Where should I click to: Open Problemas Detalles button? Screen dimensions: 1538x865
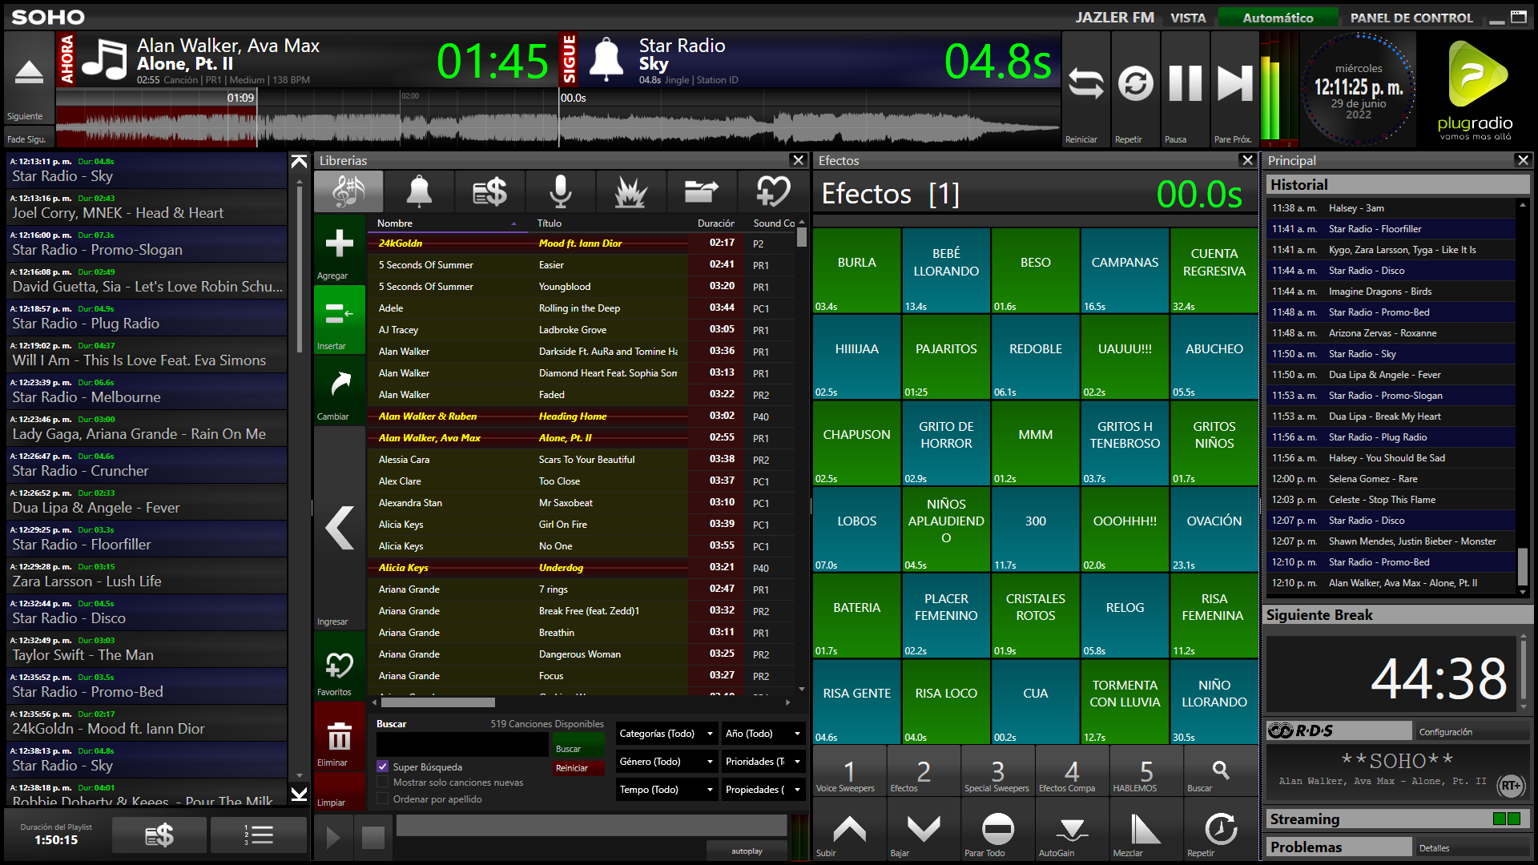1472,848
